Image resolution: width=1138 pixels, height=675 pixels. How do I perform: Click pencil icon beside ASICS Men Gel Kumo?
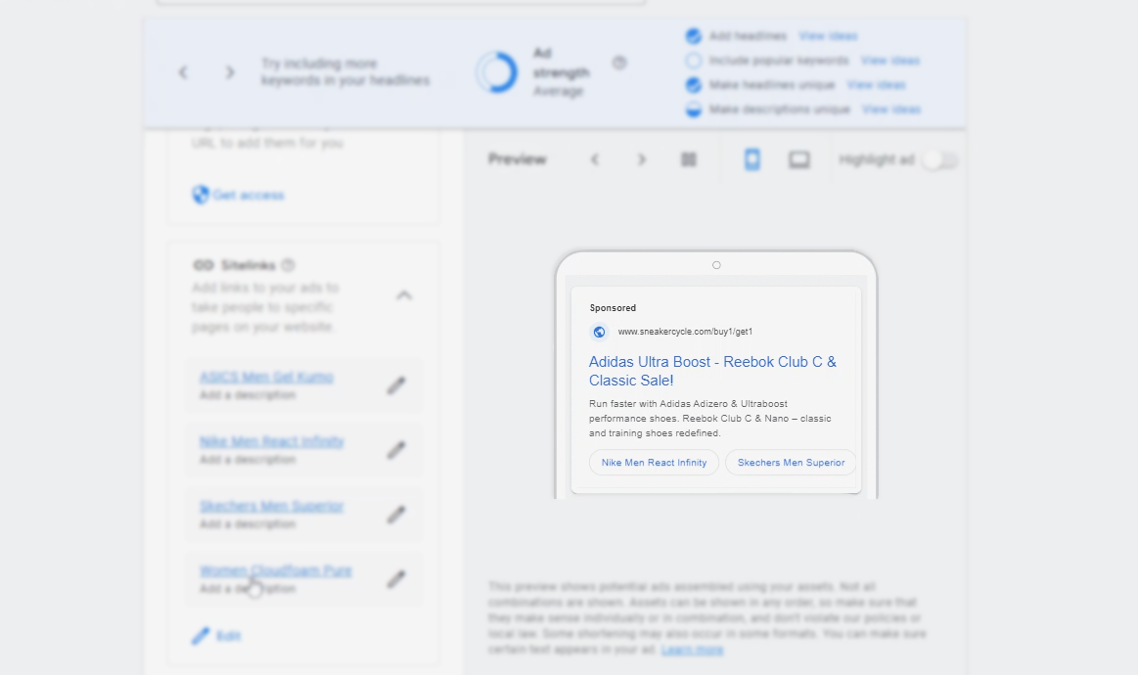point(395,385)
